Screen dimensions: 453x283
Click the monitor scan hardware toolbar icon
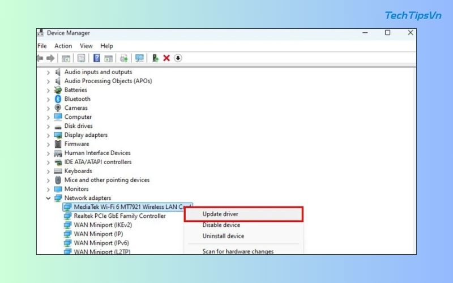point(139,58)
